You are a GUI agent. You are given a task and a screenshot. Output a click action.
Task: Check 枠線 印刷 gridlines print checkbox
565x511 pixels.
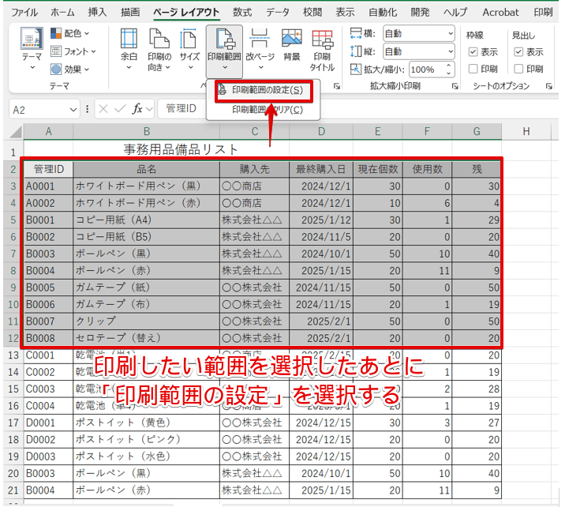point(473,69)
